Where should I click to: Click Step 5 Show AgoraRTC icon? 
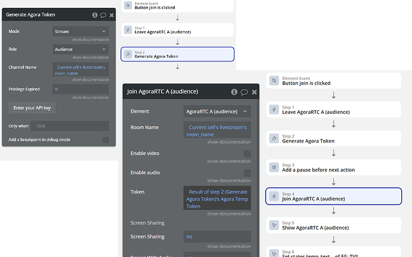(274, 225)
